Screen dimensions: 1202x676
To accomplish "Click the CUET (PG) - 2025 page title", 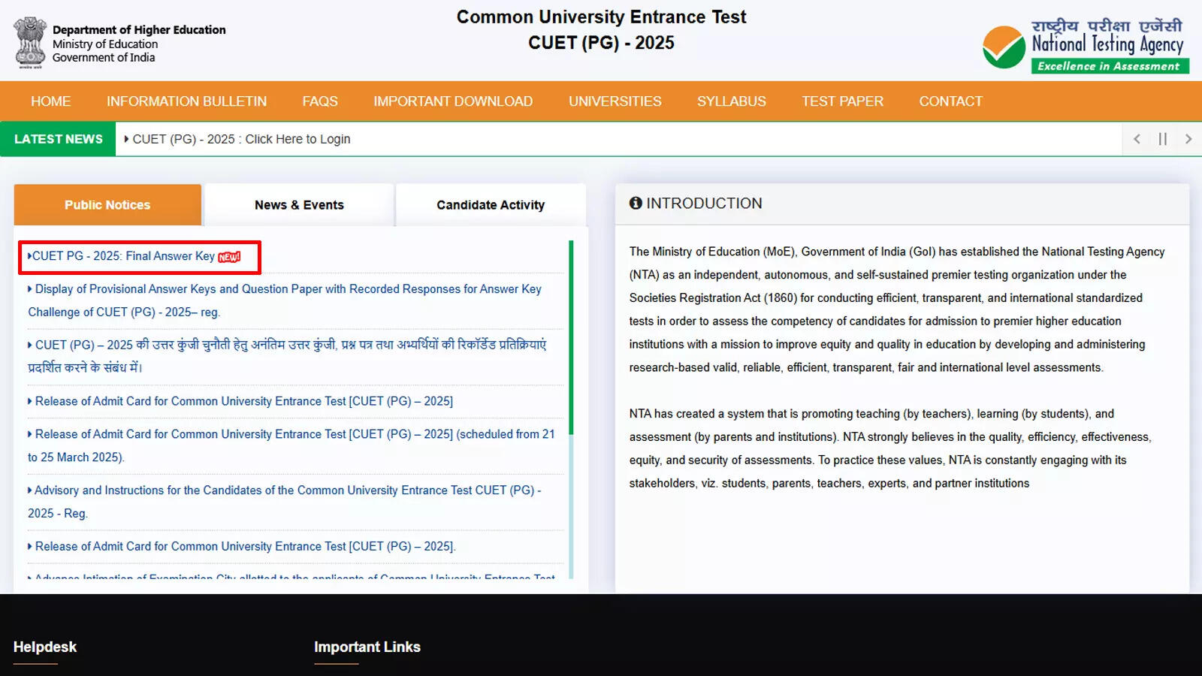I will coord(601,43).
